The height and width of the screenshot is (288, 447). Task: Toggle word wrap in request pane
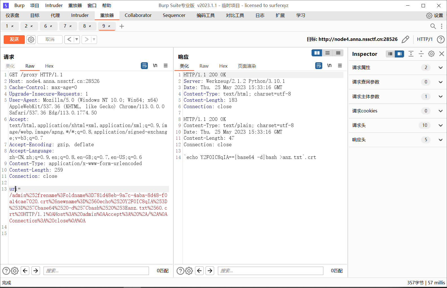tap(144, 66)
